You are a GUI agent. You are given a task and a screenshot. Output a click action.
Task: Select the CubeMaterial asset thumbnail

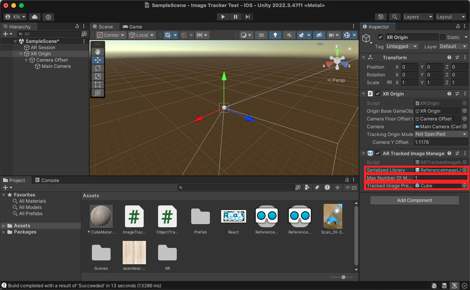click(x=101, y=216)
